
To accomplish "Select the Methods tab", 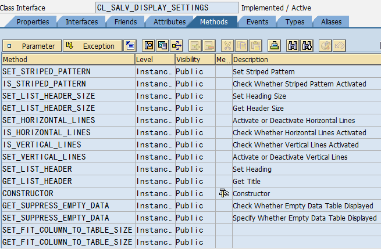I will tap(214, 22).
